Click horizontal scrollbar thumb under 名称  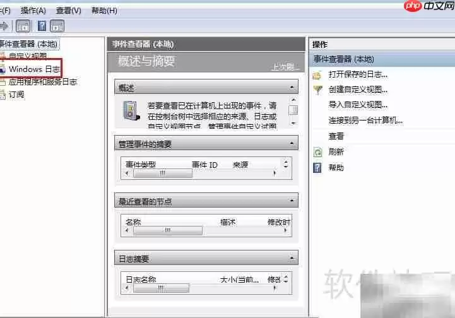click(168, 230)
